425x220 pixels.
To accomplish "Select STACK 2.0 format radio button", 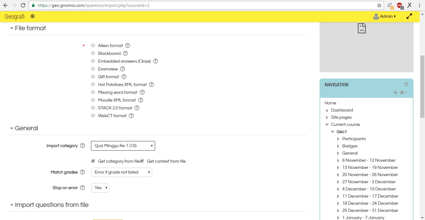I will click(93, 108).
